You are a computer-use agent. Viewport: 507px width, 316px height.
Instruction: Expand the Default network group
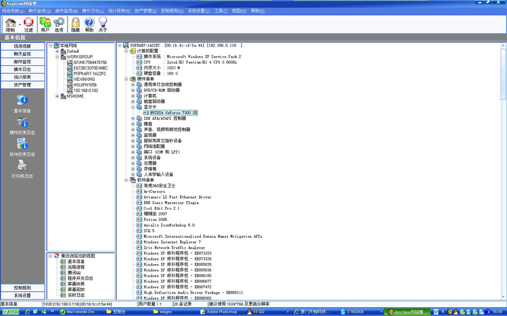[x=57, y=51]
